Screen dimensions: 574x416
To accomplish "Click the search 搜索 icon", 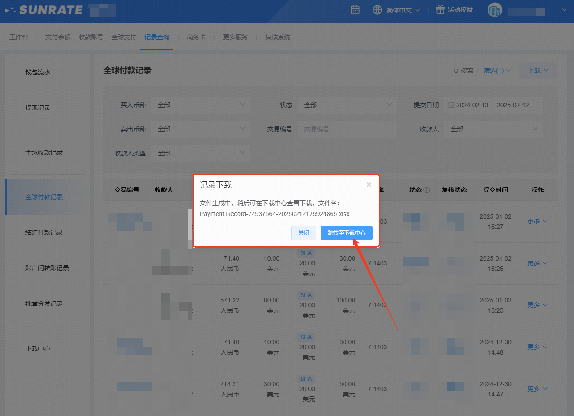I will pos(456,70).
